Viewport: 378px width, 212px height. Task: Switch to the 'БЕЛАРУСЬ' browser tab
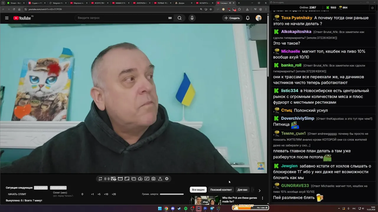(x=204, y=3)
